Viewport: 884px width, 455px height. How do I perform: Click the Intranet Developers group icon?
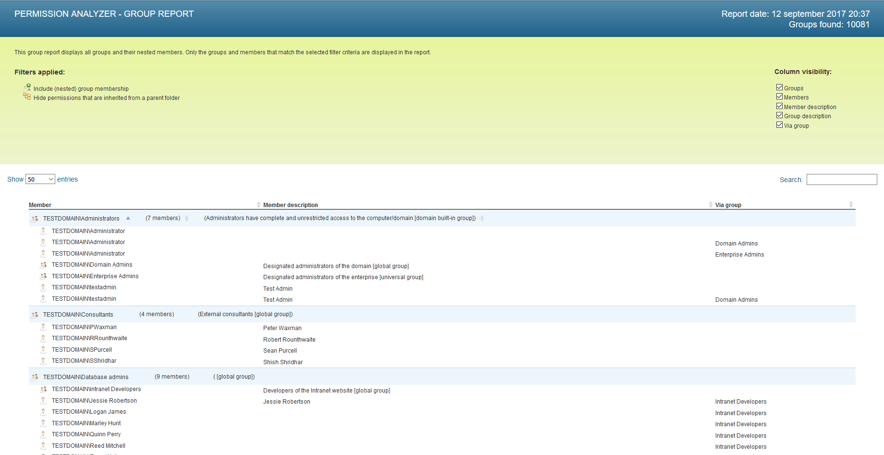(43, 389)
